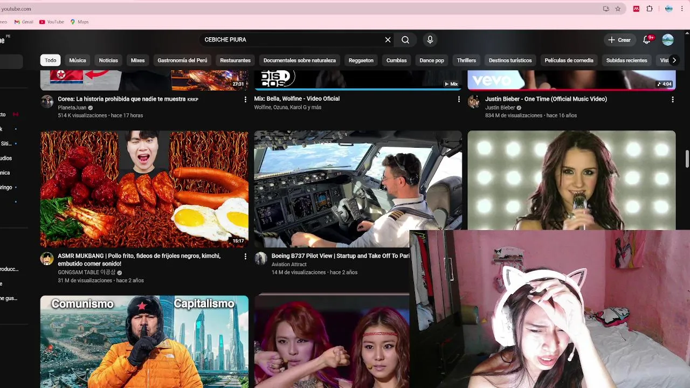
Task: Open the Crear upload menu
Action: (619, 40)
